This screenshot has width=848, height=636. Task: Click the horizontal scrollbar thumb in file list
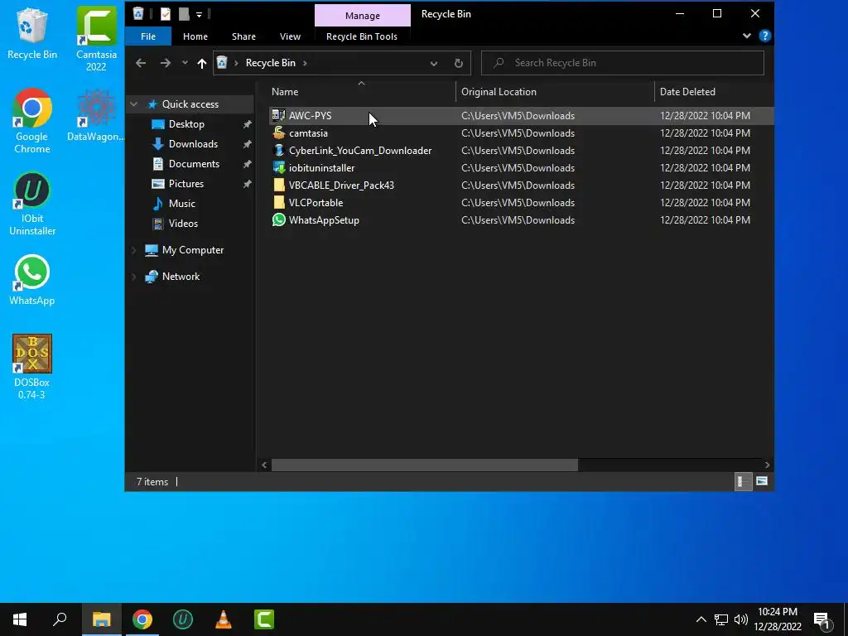(425, 465)
